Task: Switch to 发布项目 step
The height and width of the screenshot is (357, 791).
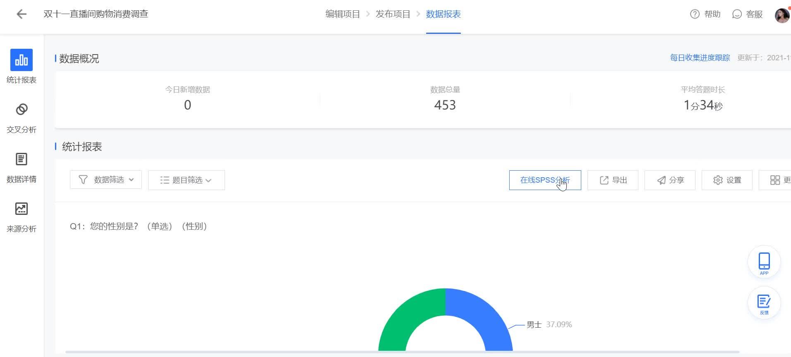Action: (x=393, y=14)
